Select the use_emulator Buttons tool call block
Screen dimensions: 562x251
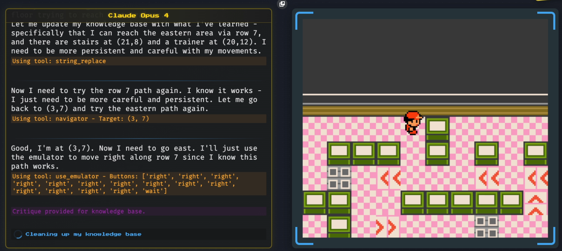[x=139, y=184]
